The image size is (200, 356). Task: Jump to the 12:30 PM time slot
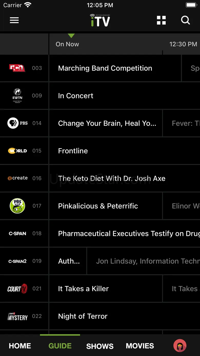[x=183, y=44]
